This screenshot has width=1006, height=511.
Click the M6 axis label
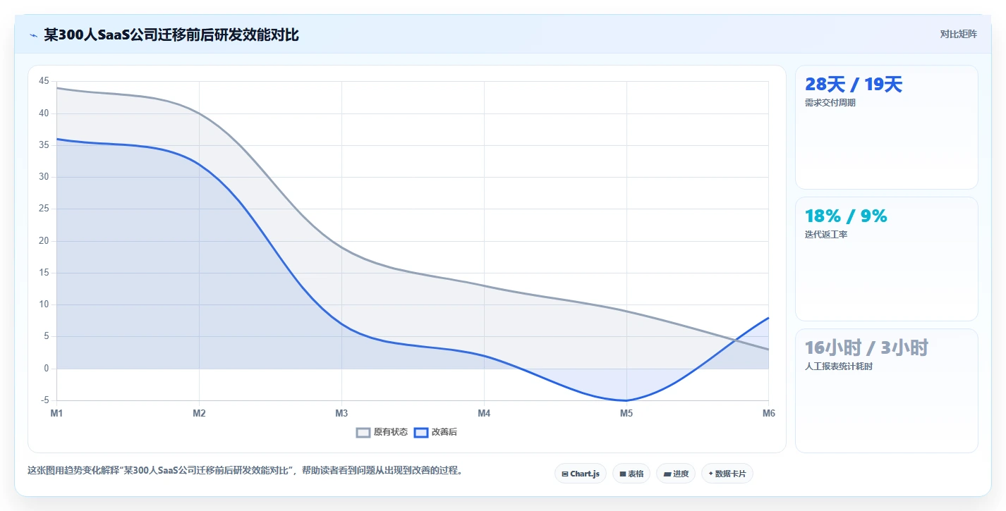pos(769,414)
